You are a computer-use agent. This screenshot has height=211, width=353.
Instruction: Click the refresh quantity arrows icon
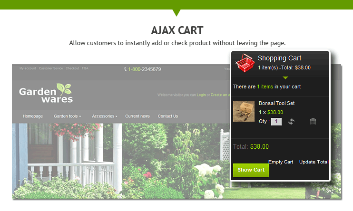(x=291, y=122)
